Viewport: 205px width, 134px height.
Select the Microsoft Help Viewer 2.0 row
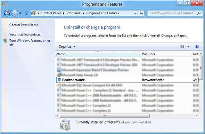tap(128, 75)
